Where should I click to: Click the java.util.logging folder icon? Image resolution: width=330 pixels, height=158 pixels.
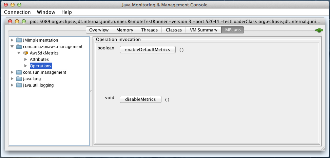pyautogui.click(x=19, y=85)
